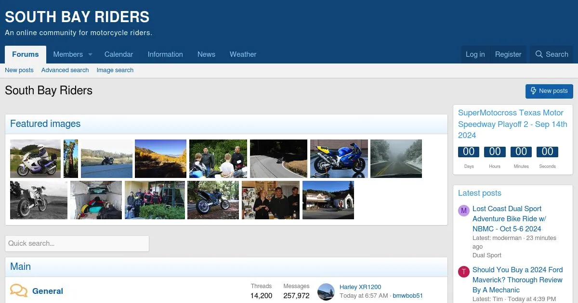Open dark curved road rider image
The image size is (578, 303).
pos(278,159)
